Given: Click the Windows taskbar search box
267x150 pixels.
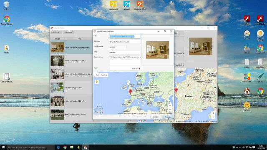Looking at the screenshot, I should click(30, 147).
